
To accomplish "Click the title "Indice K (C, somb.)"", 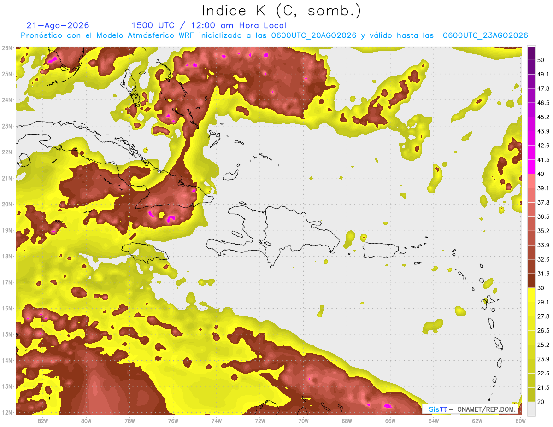I will [282, 10].
